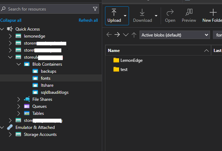The image size is (222, 151).
Task: Click the Collapse all link
Action: (11, 20)
